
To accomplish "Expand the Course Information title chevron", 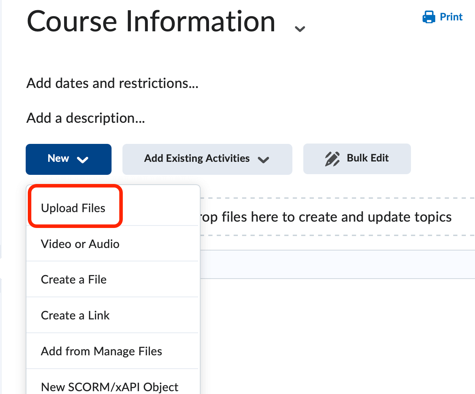I will 299,28.
